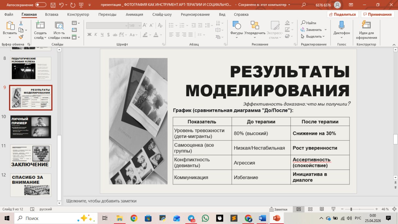Viewport: 398px width, 224px height.
Task: Toggle Strikethrough (ab) formatting
Action: (115, 35)
